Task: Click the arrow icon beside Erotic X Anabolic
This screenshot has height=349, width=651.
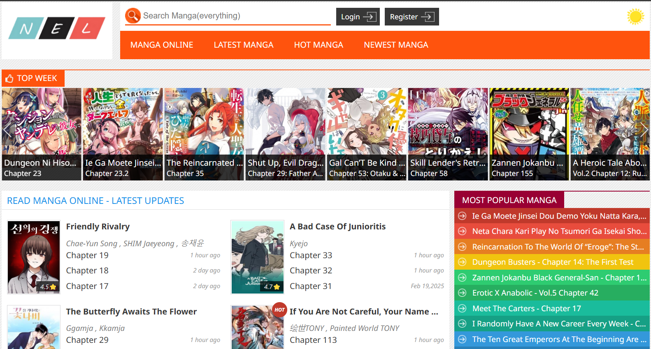Action: (462, 293)
